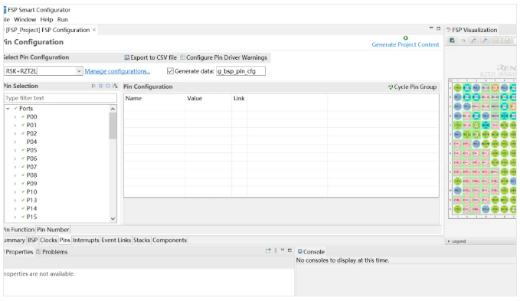Click the Export to CSV file label

(x=153, y=57)
